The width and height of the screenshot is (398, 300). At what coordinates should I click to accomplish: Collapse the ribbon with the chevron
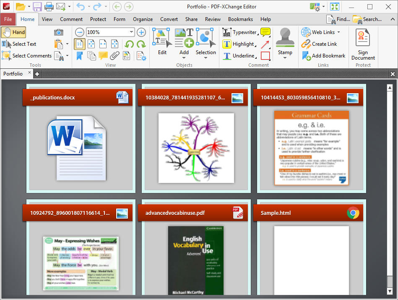pos(393,19)
